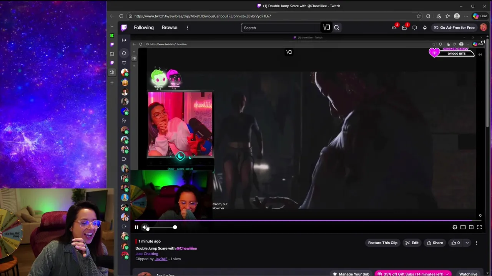Screen dimensions: 492x276
Task: Click the Share clip button
Action: click(x=435, y=243)
